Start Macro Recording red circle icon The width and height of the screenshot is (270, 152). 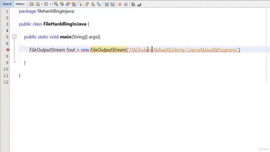[x=120, y=4]
